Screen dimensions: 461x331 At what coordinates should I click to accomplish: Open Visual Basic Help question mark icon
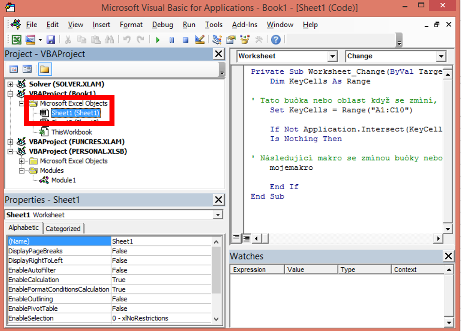pyautogui.click(x=276, y=40)
